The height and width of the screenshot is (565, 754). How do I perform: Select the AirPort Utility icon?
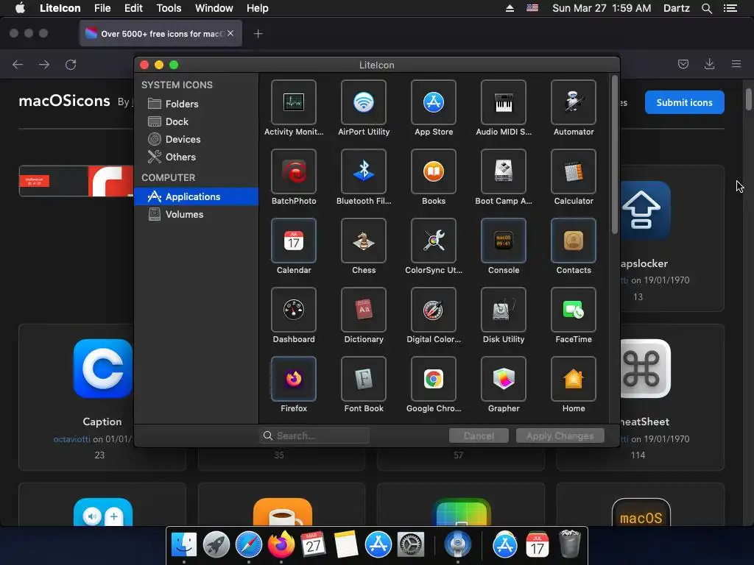coord(364,102)
